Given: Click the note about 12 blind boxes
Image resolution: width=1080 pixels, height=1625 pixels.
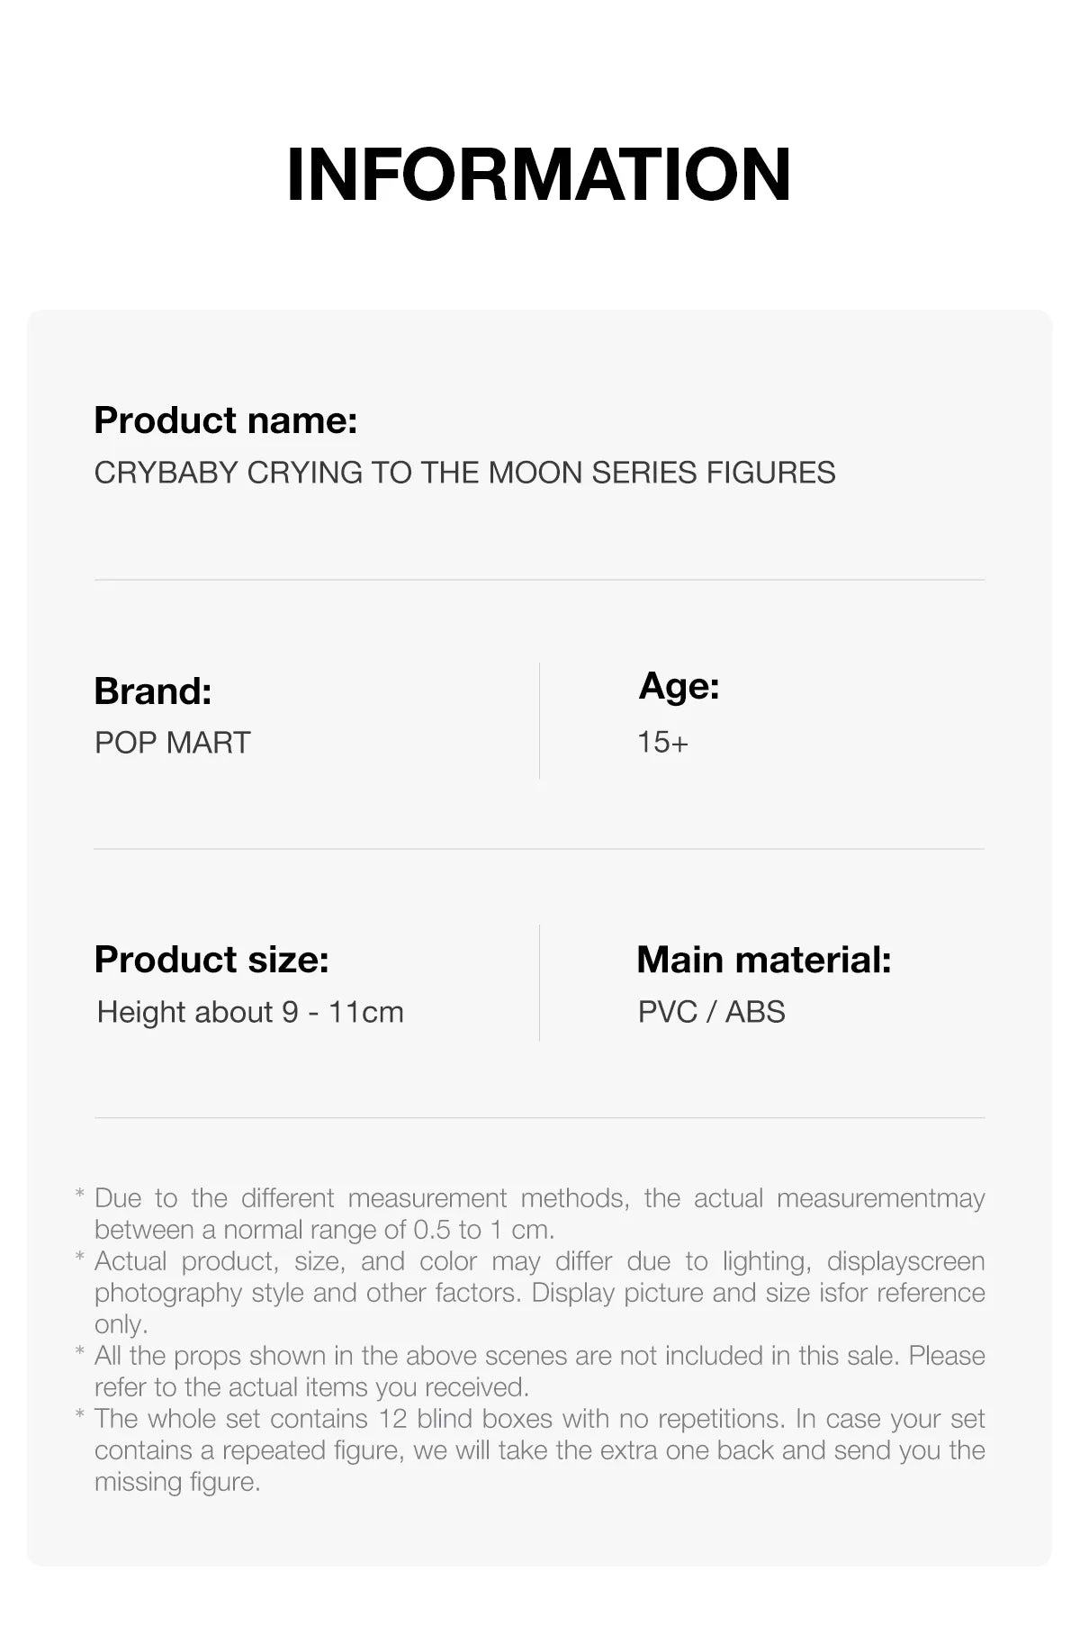Looking at the screenshot, I should [539, 1449].
